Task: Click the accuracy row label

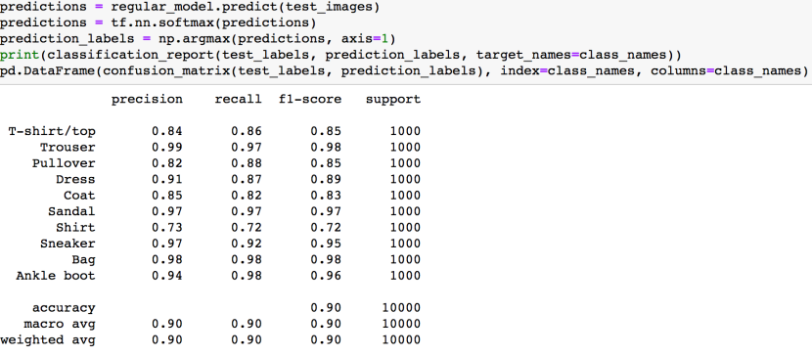Action: [64, 308]
